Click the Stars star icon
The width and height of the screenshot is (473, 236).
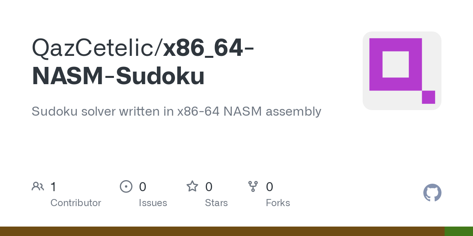coord(192,186)
